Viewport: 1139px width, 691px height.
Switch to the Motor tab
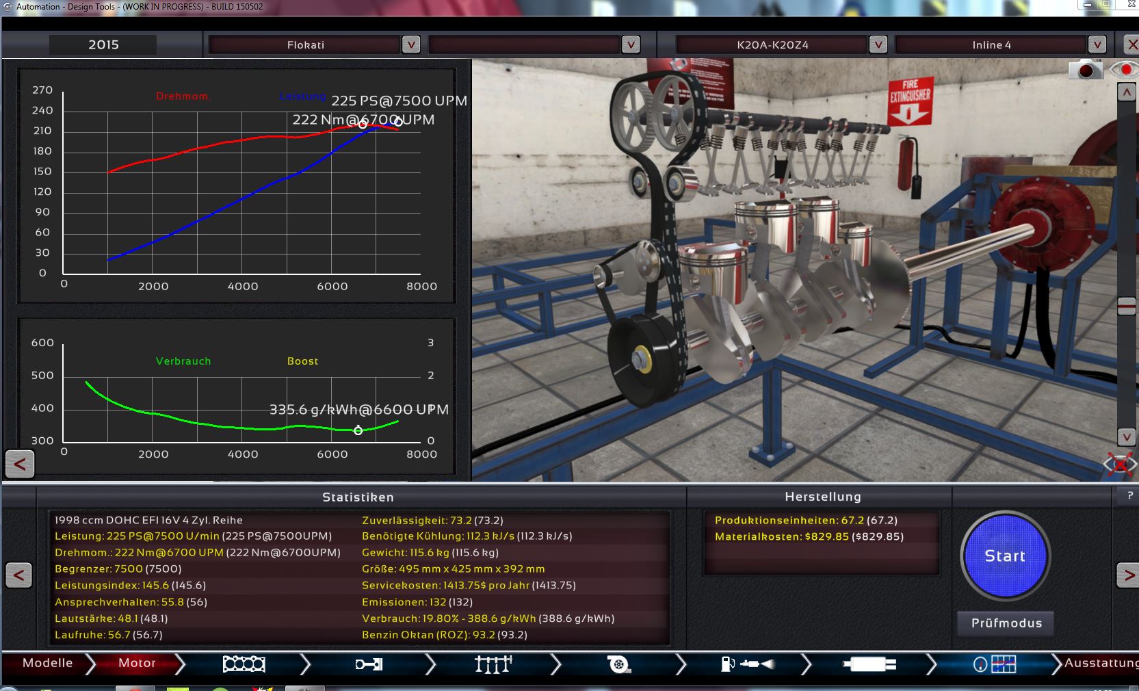pos(137,663)
